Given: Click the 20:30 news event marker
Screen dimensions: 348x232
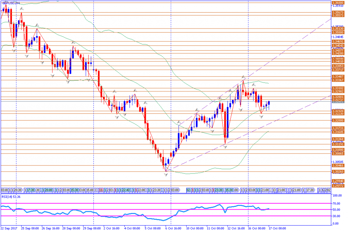Looking at the screenshot, I should point(18,190).
